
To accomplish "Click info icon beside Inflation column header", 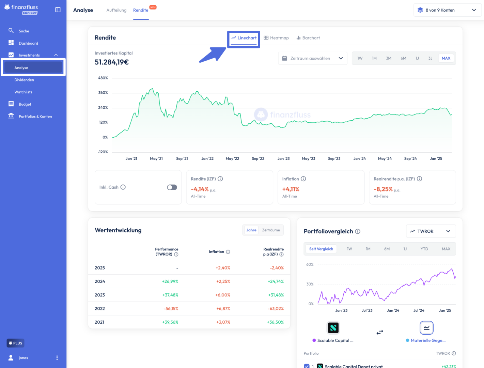I will point(228,252).
